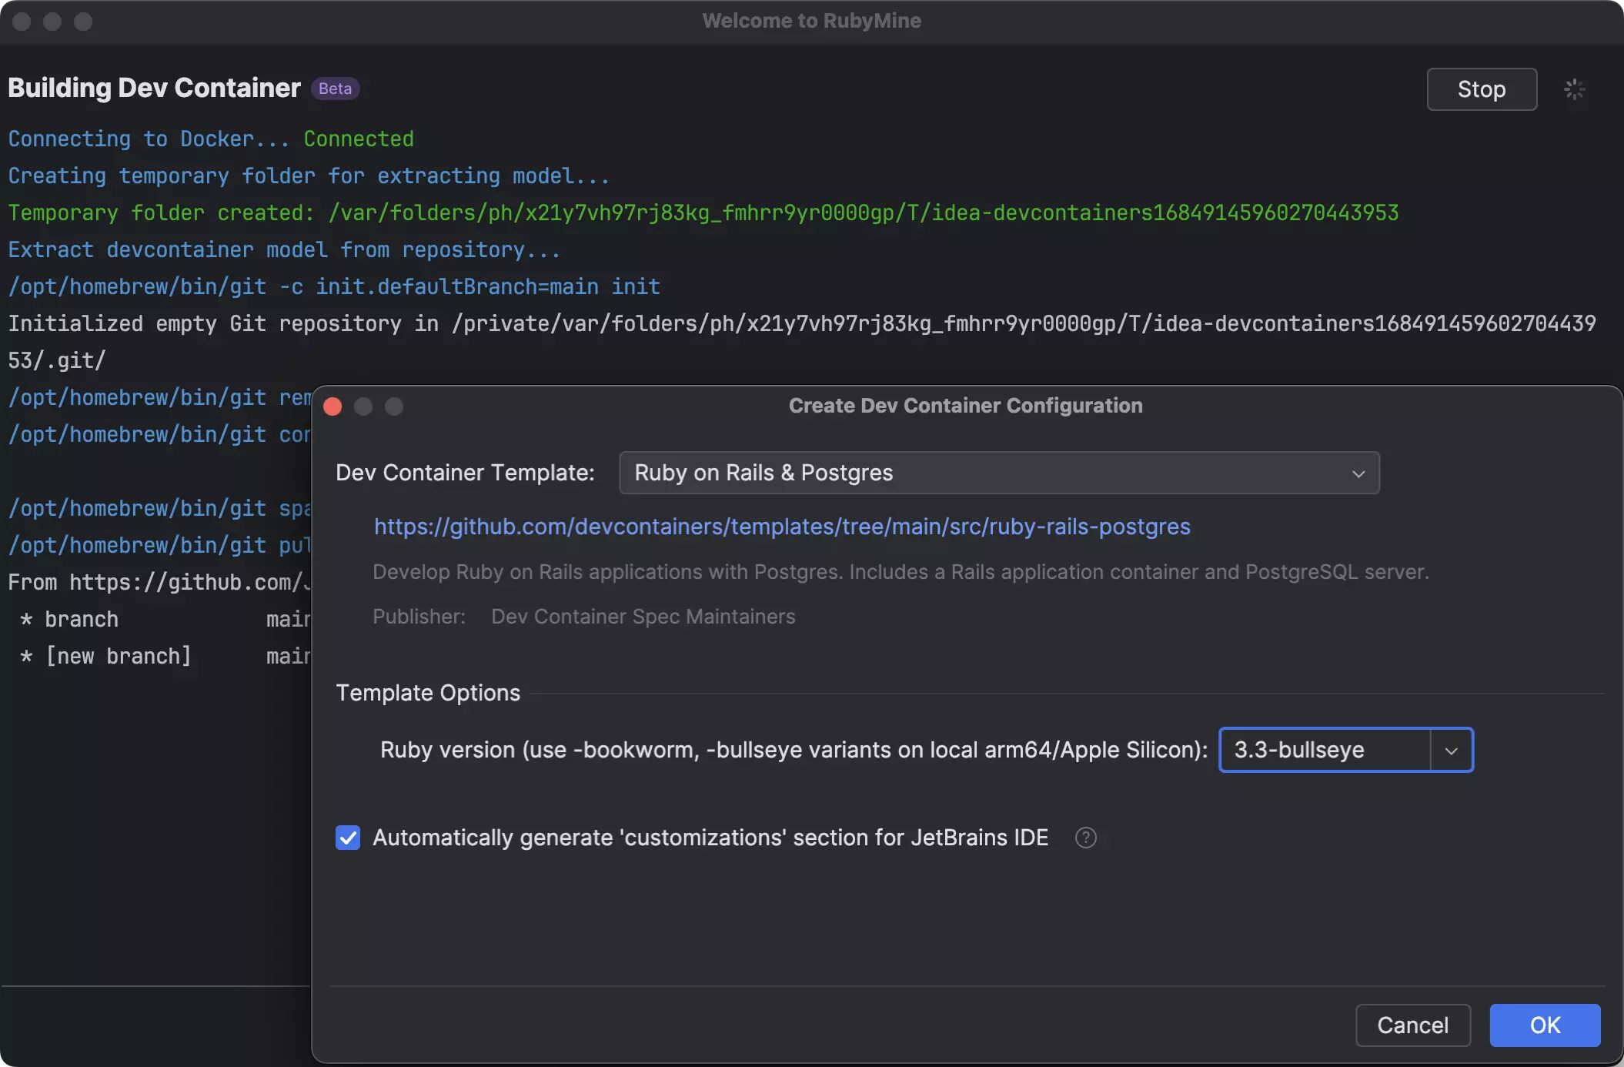Viewport: 1624px width, 1067px height.
Task: Click the Welcome to RubyMine window minimize button
Action: click(x=52, y=22)
